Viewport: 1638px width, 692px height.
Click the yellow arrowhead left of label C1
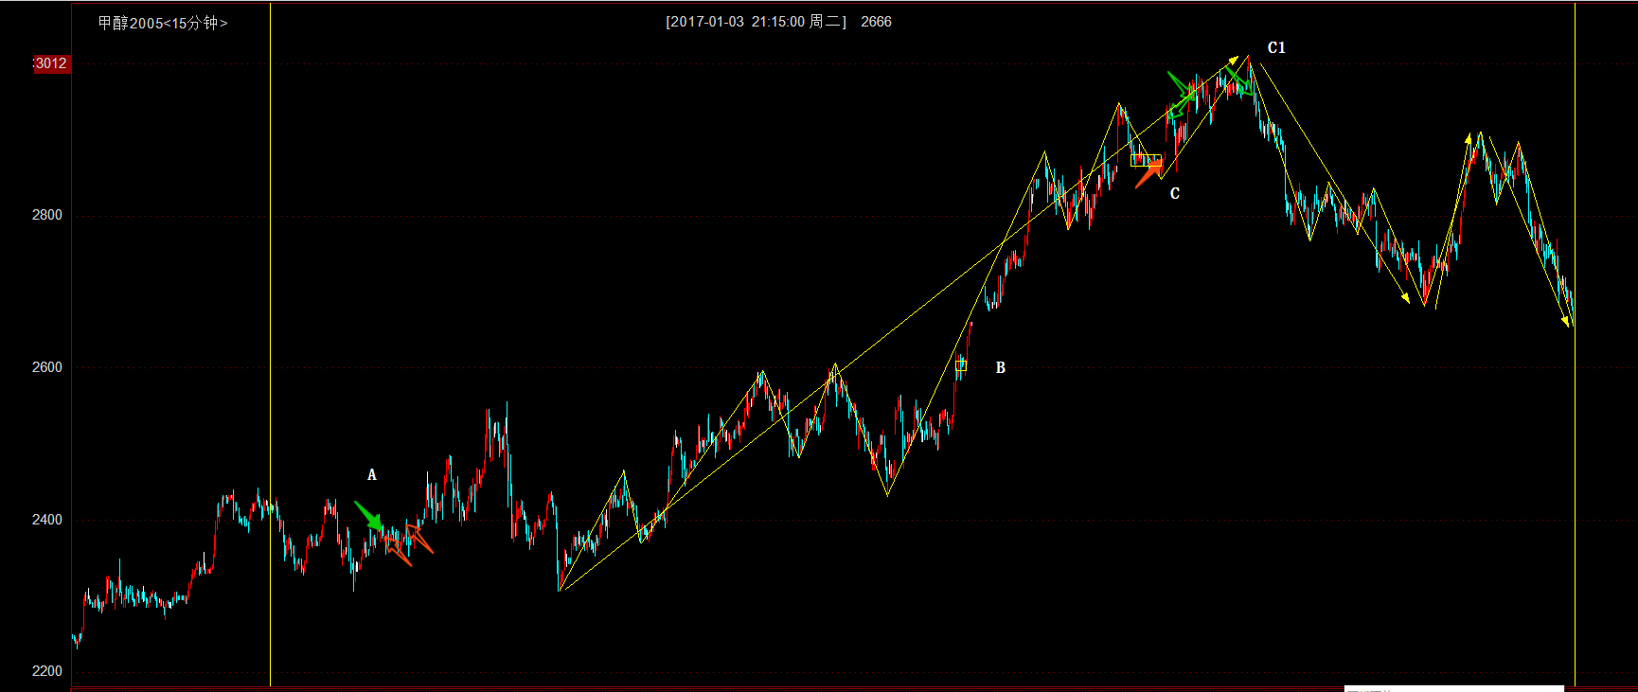pos(1233,59)
